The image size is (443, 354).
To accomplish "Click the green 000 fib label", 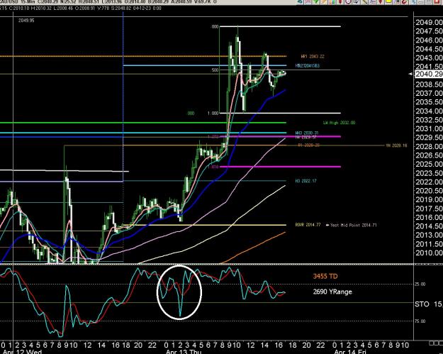I will pyautogui.click(x=191, y=114).
